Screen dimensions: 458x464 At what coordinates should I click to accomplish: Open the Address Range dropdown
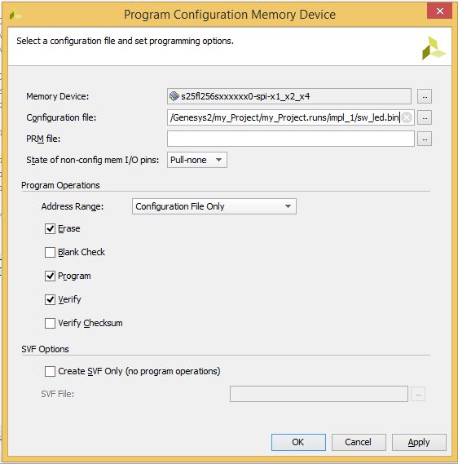coord(214,206)
